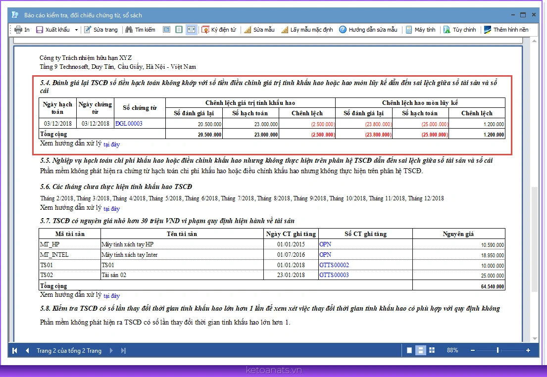Select single page display mode

click(x=409, y=350)
